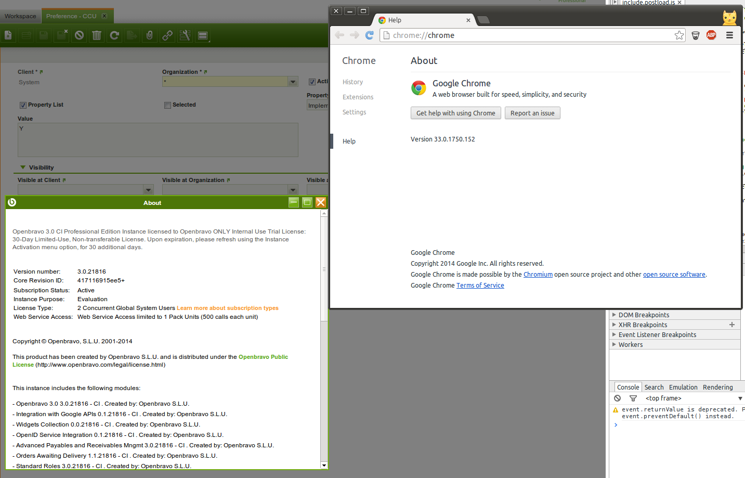
Task: Expand DOM Breakpoints section
Action: (614, 315)
